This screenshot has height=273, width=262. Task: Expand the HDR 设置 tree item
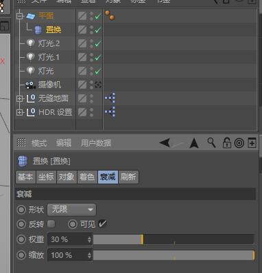pos(20,112)
